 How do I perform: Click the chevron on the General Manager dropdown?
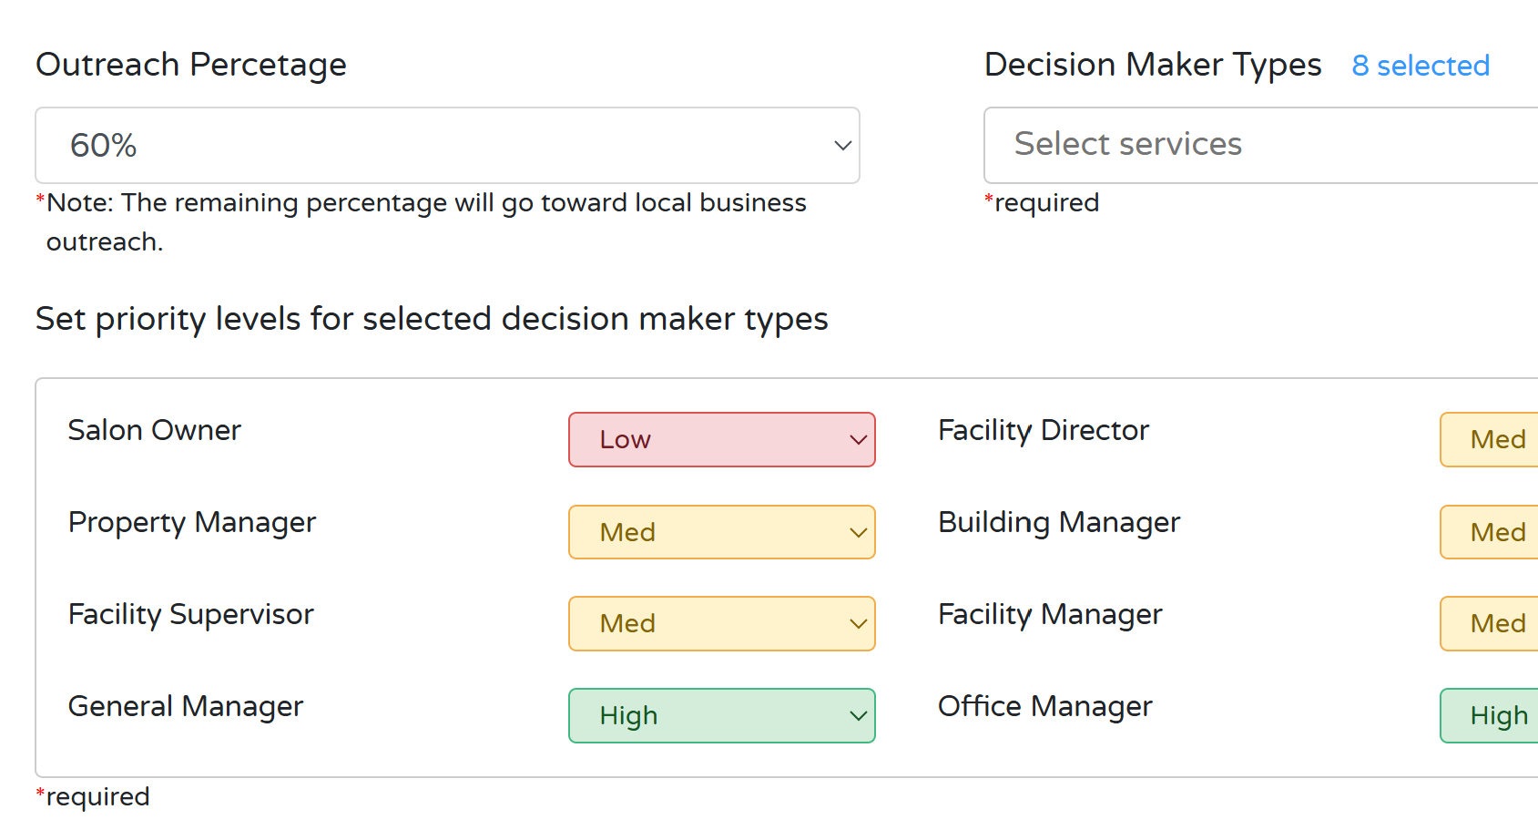[857, 716]
